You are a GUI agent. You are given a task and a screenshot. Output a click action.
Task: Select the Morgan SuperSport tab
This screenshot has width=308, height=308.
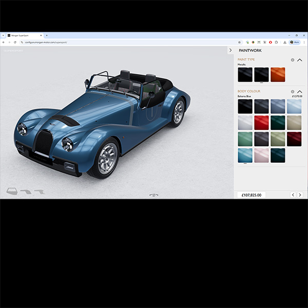coord(25,35)
